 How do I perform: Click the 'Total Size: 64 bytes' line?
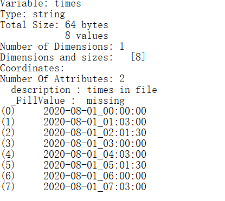[54, 25]
